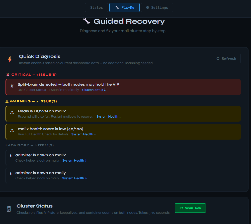Follow System Health link for adminer on maily
Image resolution: width=251 pixels, height=224 pixels.
point(74,178)
